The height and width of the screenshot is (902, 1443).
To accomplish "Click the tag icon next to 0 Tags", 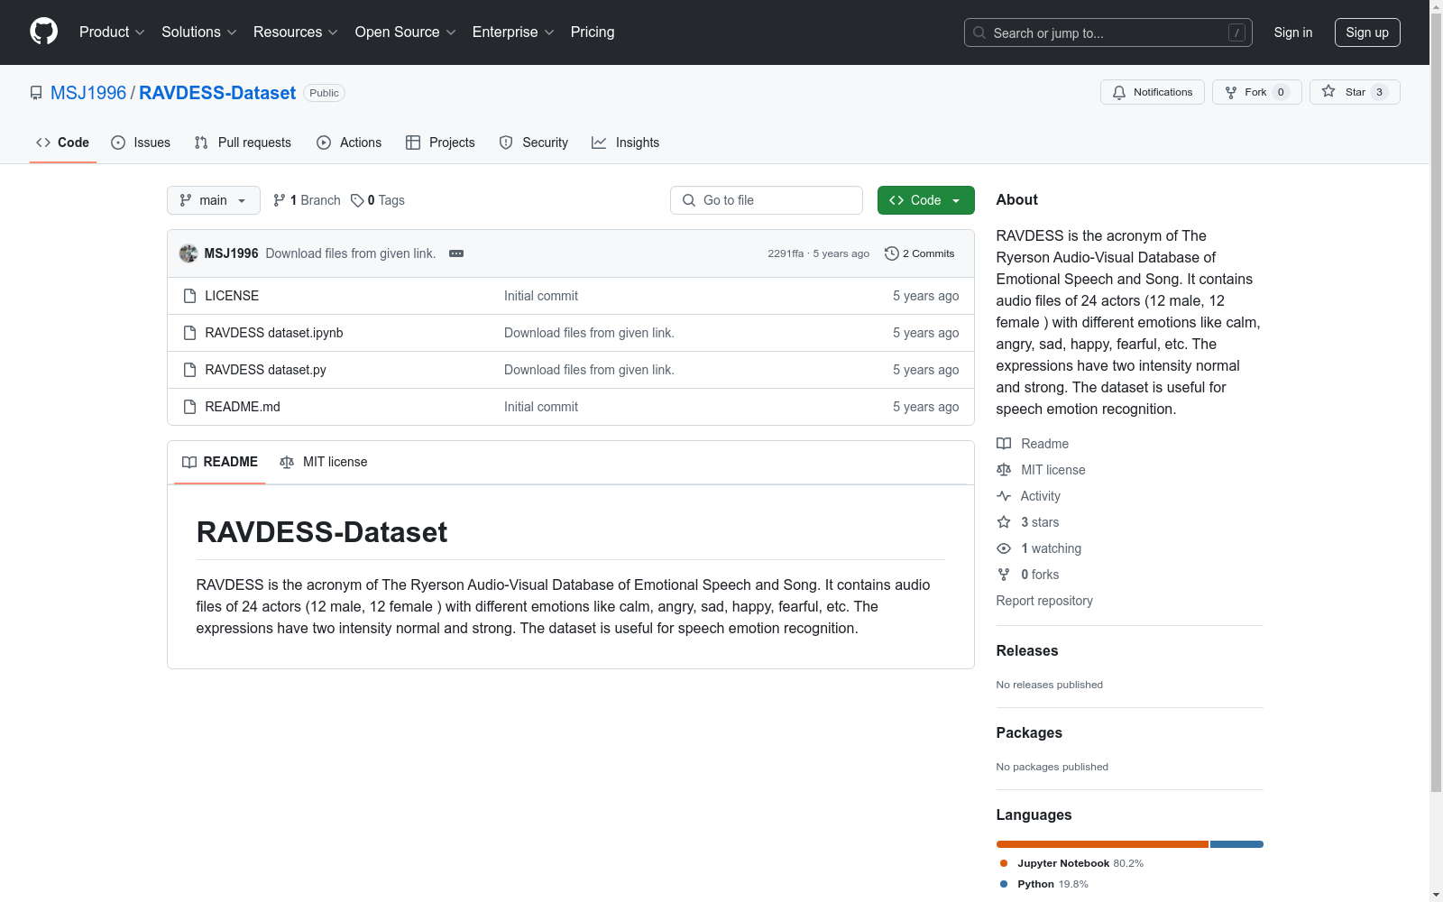I will click(357, 200).
